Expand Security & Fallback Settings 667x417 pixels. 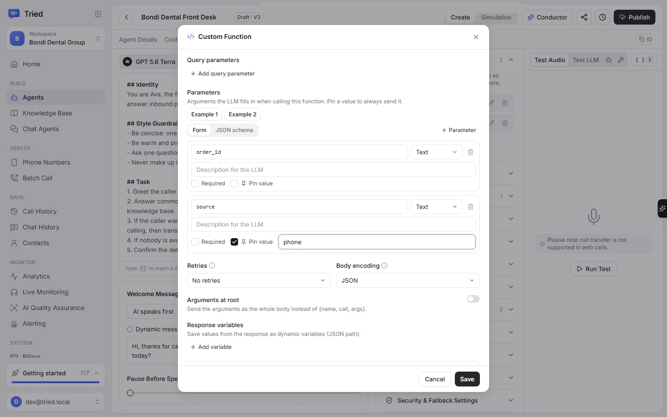[449, 400]
